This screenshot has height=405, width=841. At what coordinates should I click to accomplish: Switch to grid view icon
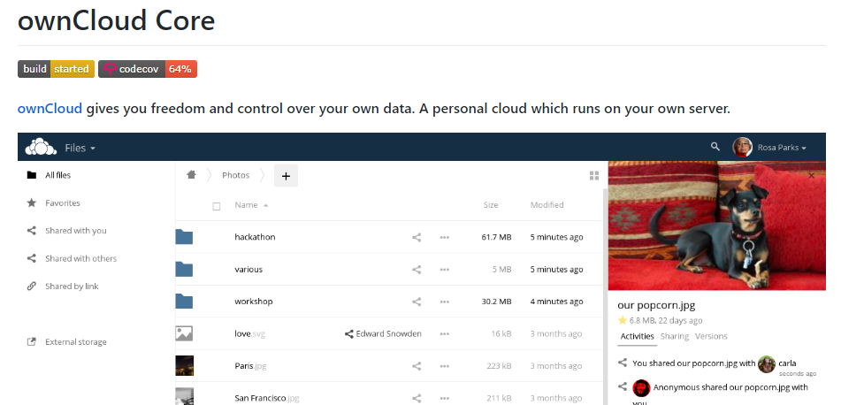(593, 175)
